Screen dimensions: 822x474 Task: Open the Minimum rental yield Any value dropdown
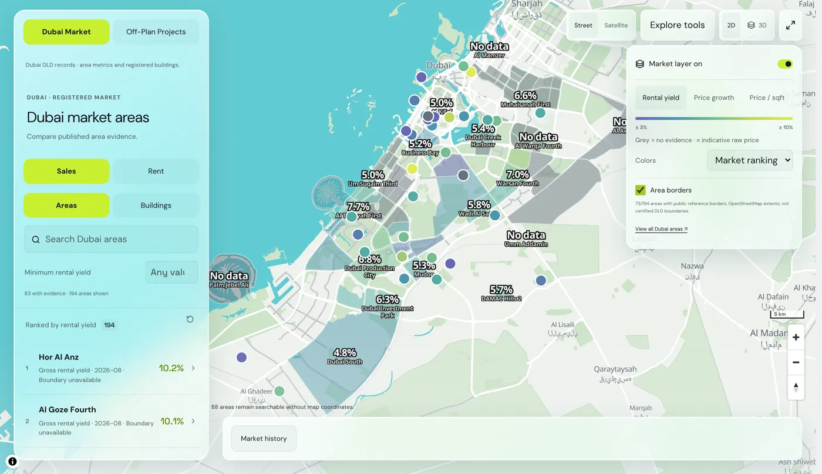point(171,272)
